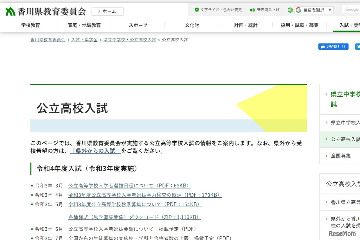Open the 文化財 navigation menu
The image size is (360, 240).
pos(192,25)
